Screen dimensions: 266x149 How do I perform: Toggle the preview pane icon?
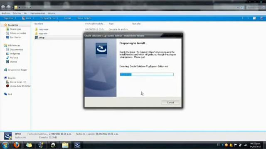pyautogui.click(x=254, y=18)
